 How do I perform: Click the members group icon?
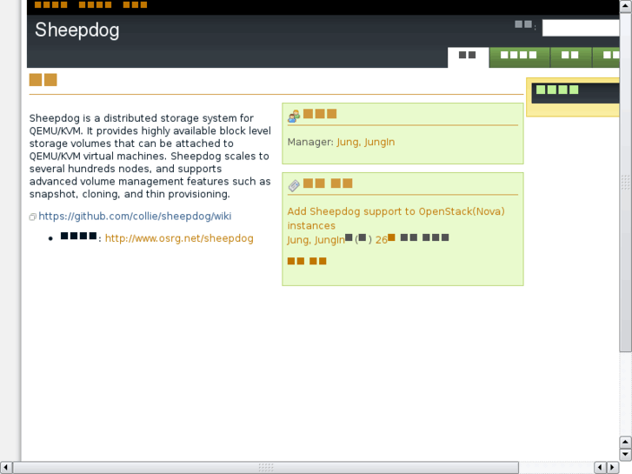pos(294,116)
